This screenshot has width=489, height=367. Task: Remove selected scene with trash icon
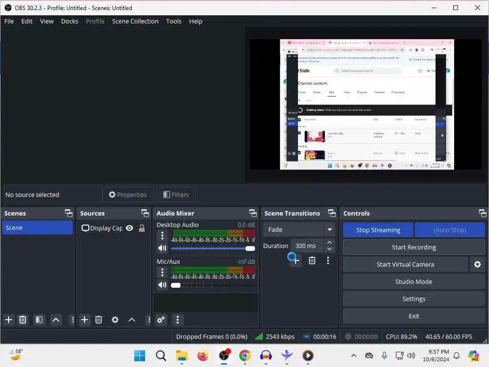(23, 320)
